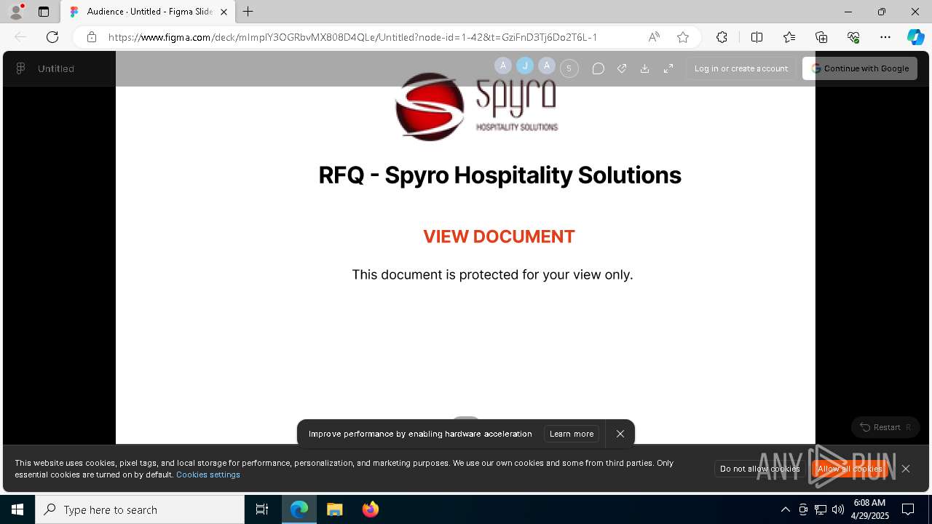Open the comments bubble icon
Screen dimensions: 932x524
point(598,68)
